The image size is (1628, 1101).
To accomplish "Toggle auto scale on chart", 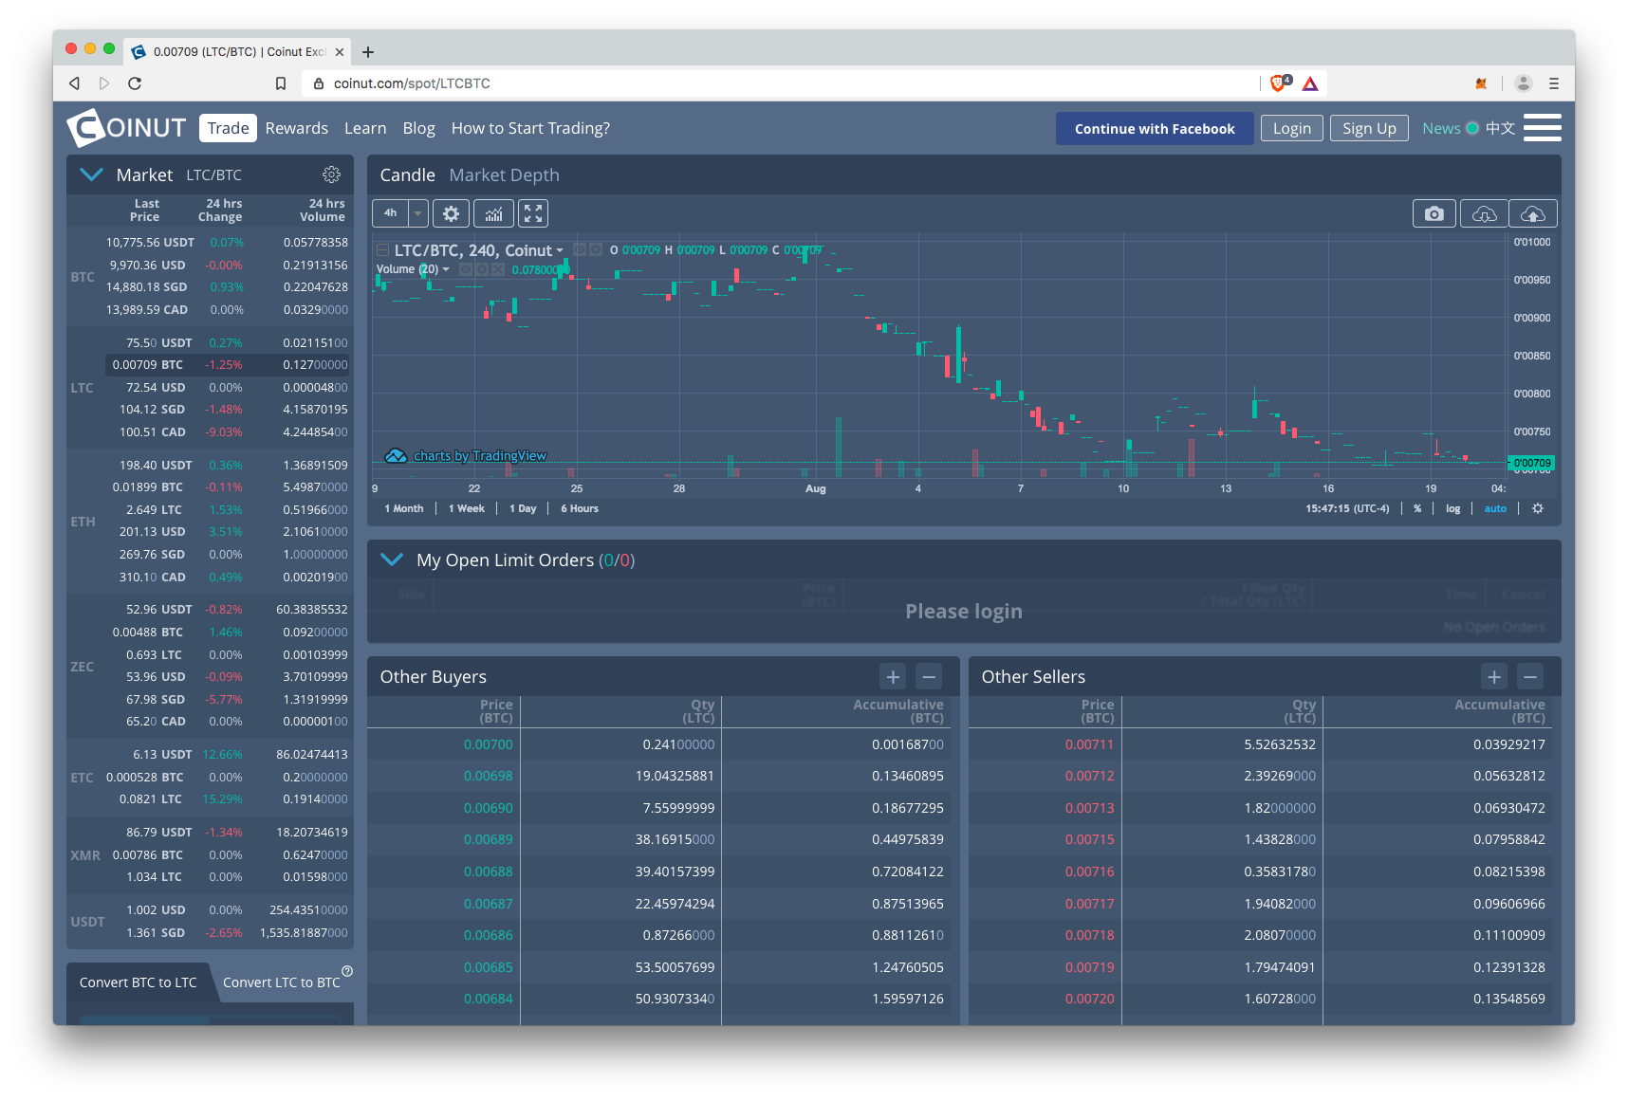I will (x=1495, y=508).
